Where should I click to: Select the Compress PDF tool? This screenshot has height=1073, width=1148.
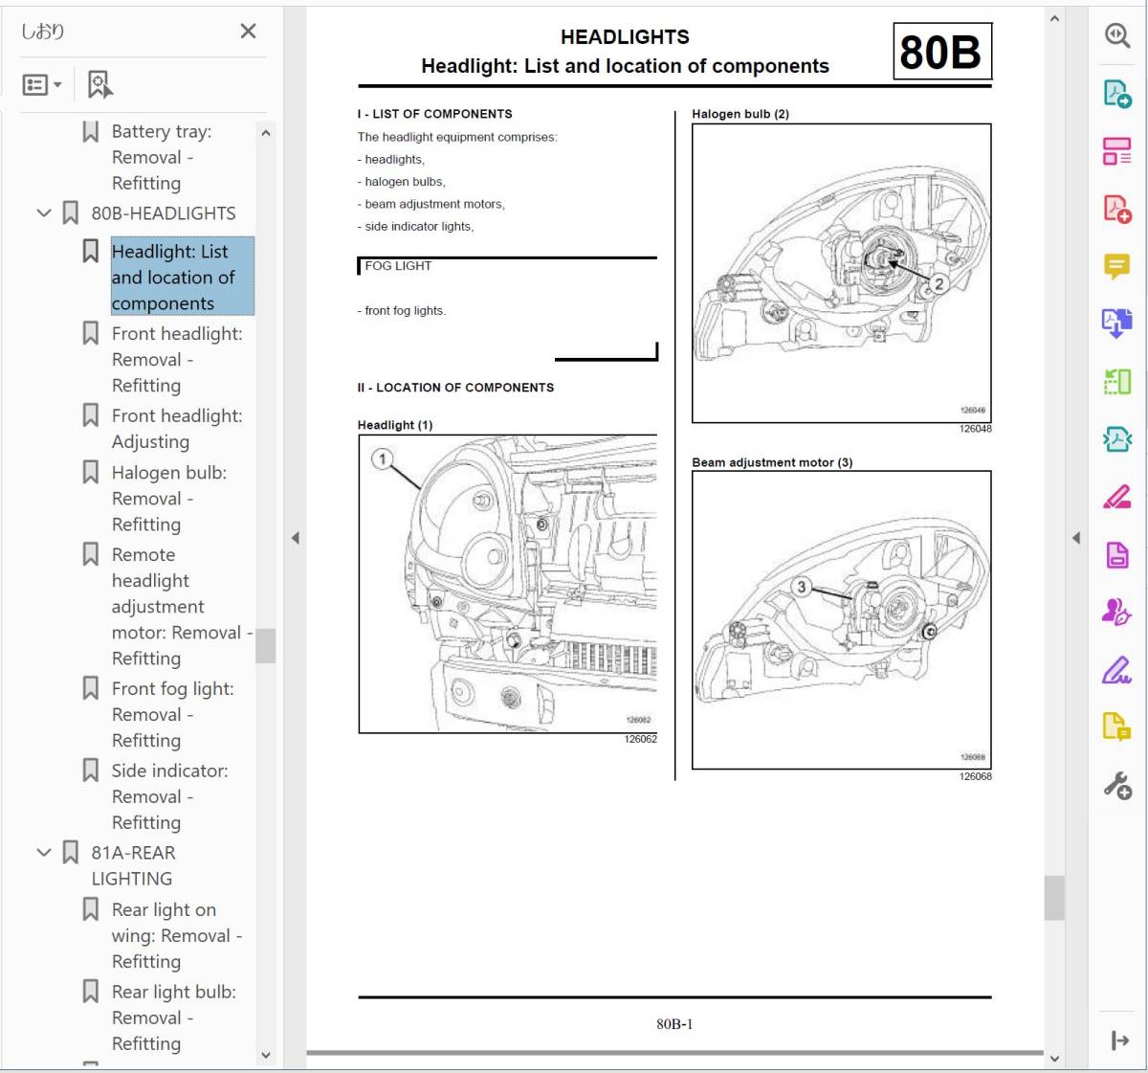pos(1116,439)
